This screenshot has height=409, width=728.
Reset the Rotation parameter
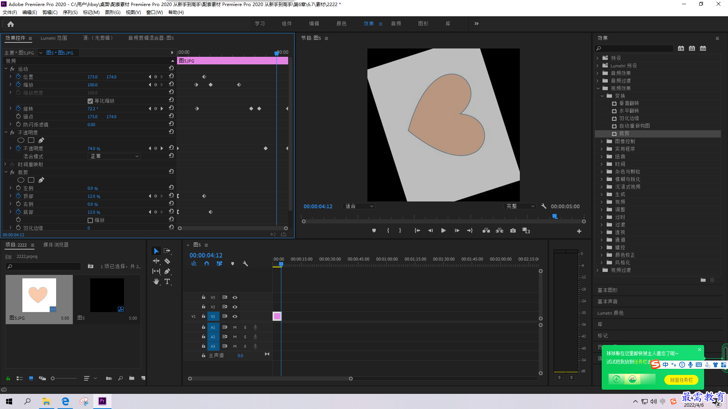[171, 109]
